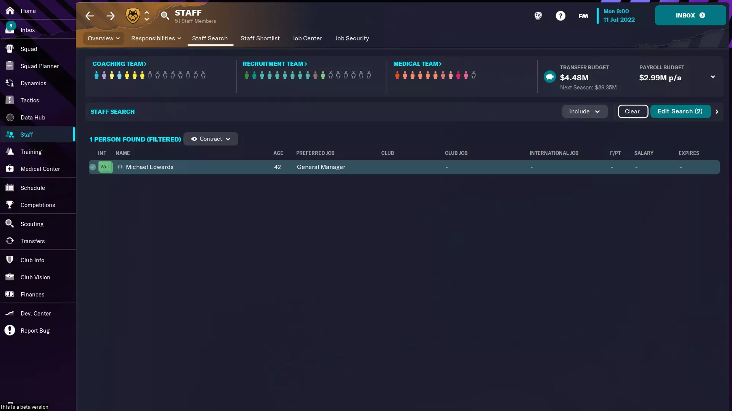Switch to the Staff Shortlist tab
The height and width of the screenshot is (411, 732).
(260, 38)
